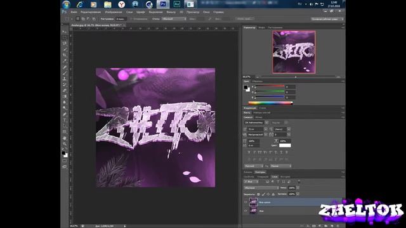Image resolution: width=406 pixels, height=228 pixels.
Task: Click the Create new layer icon
Action: point(332,226)
